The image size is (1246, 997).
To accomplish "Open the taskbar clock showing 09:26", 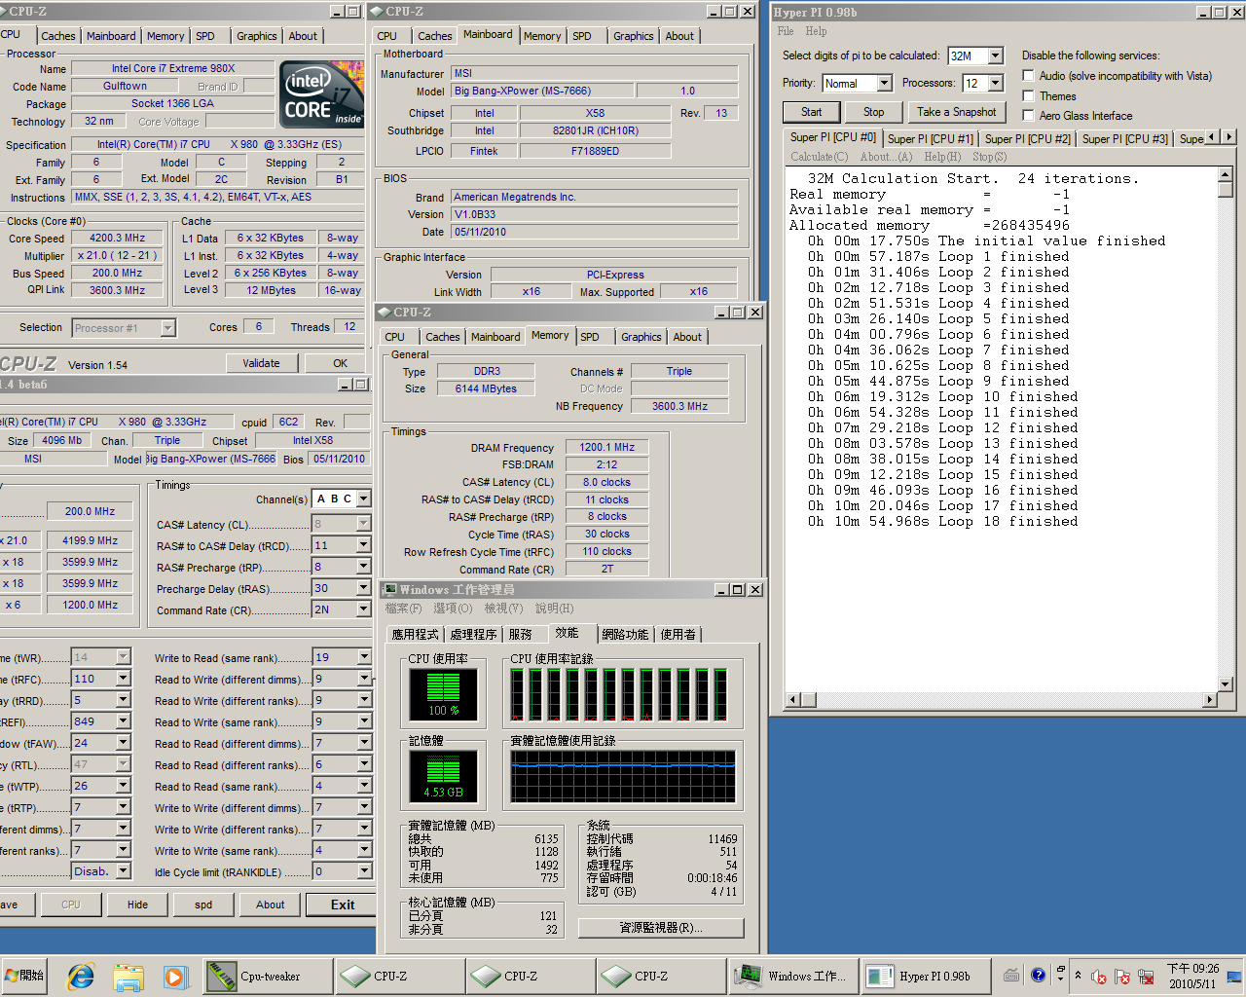I will pyautogui.click(x=1192, y=976).
